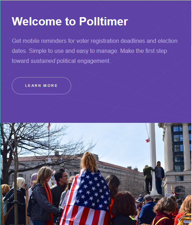The image size is (192, 225).
Task: Click the word Polltimer in the title
Action: pyautogui.click(x=104, y=21)
